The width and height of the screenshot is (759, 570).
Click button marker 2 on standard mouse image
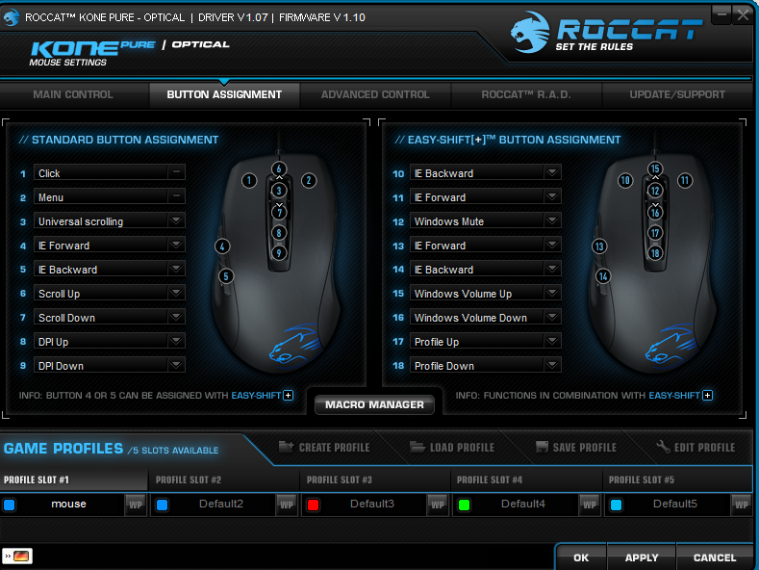(x=309, y=181)
